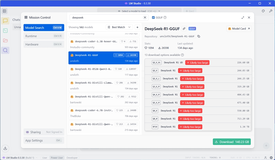Image resolution: width=275 pixels, height=160 pixels.
Task: Close the Mission Control dialog
Action: [x=249, y=18]
